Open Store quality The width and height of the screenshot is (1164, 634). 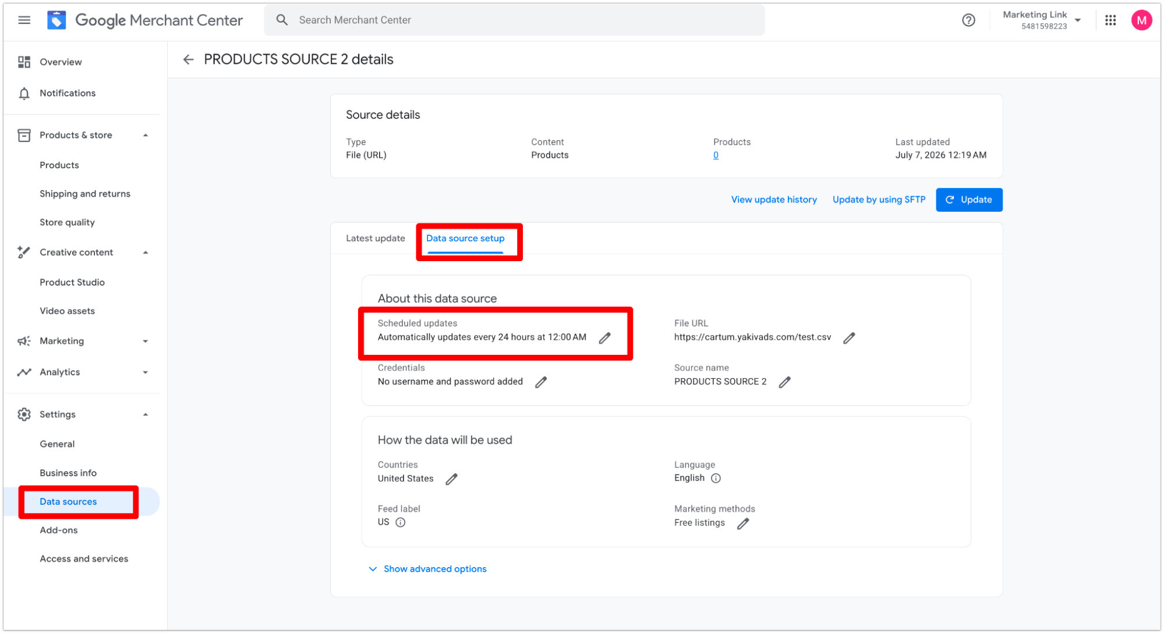point(67,222)
